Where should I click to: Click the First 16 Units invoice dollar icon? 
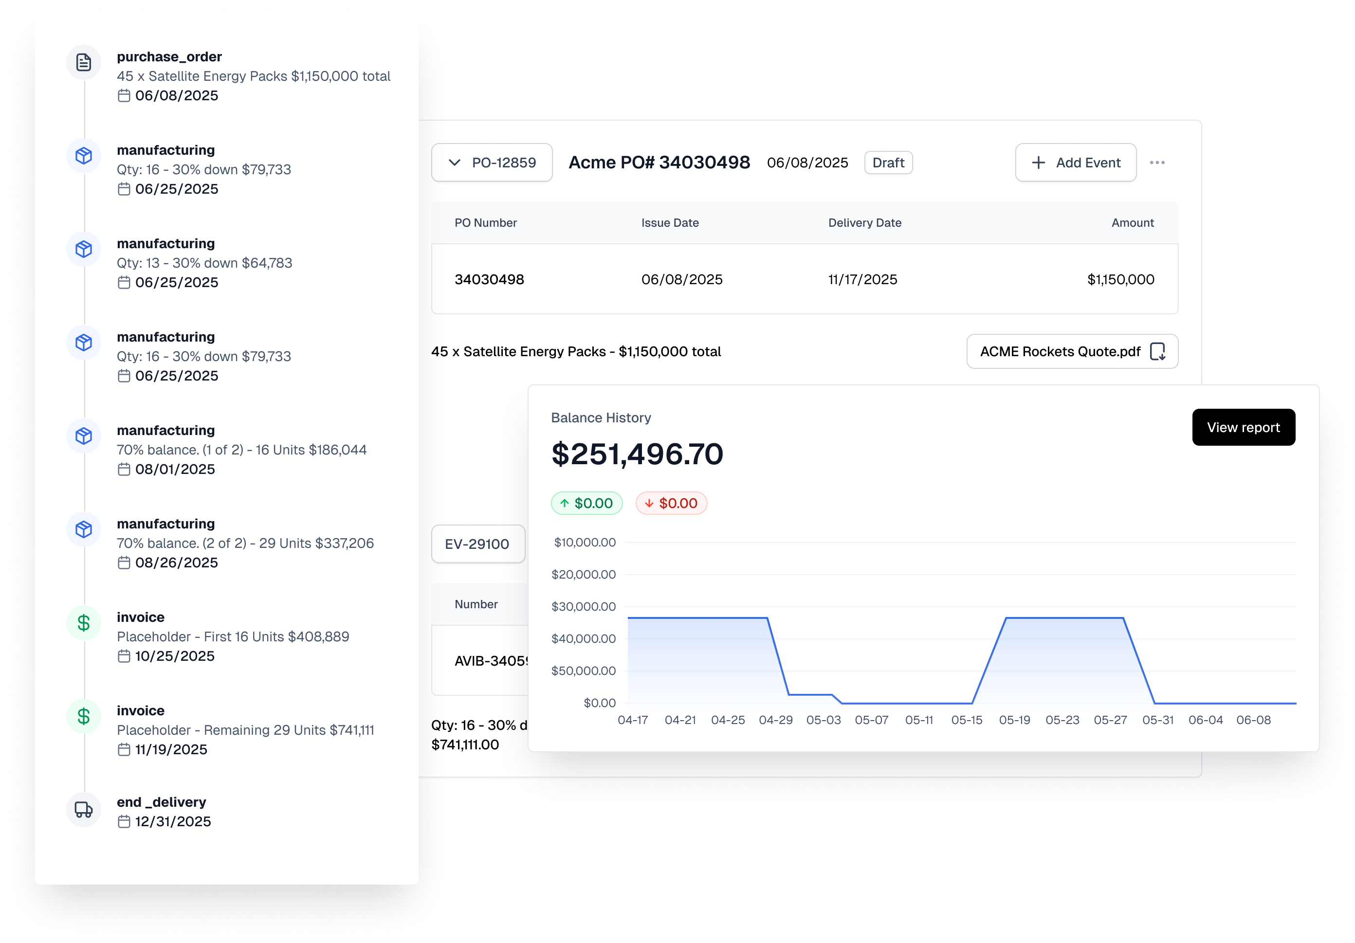point(84,622)
